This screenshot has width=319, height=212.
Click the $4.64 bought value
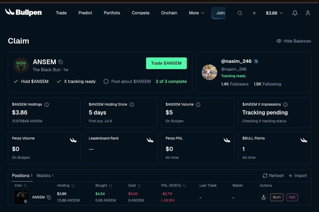pyautogui.click(x=100, y=194)
